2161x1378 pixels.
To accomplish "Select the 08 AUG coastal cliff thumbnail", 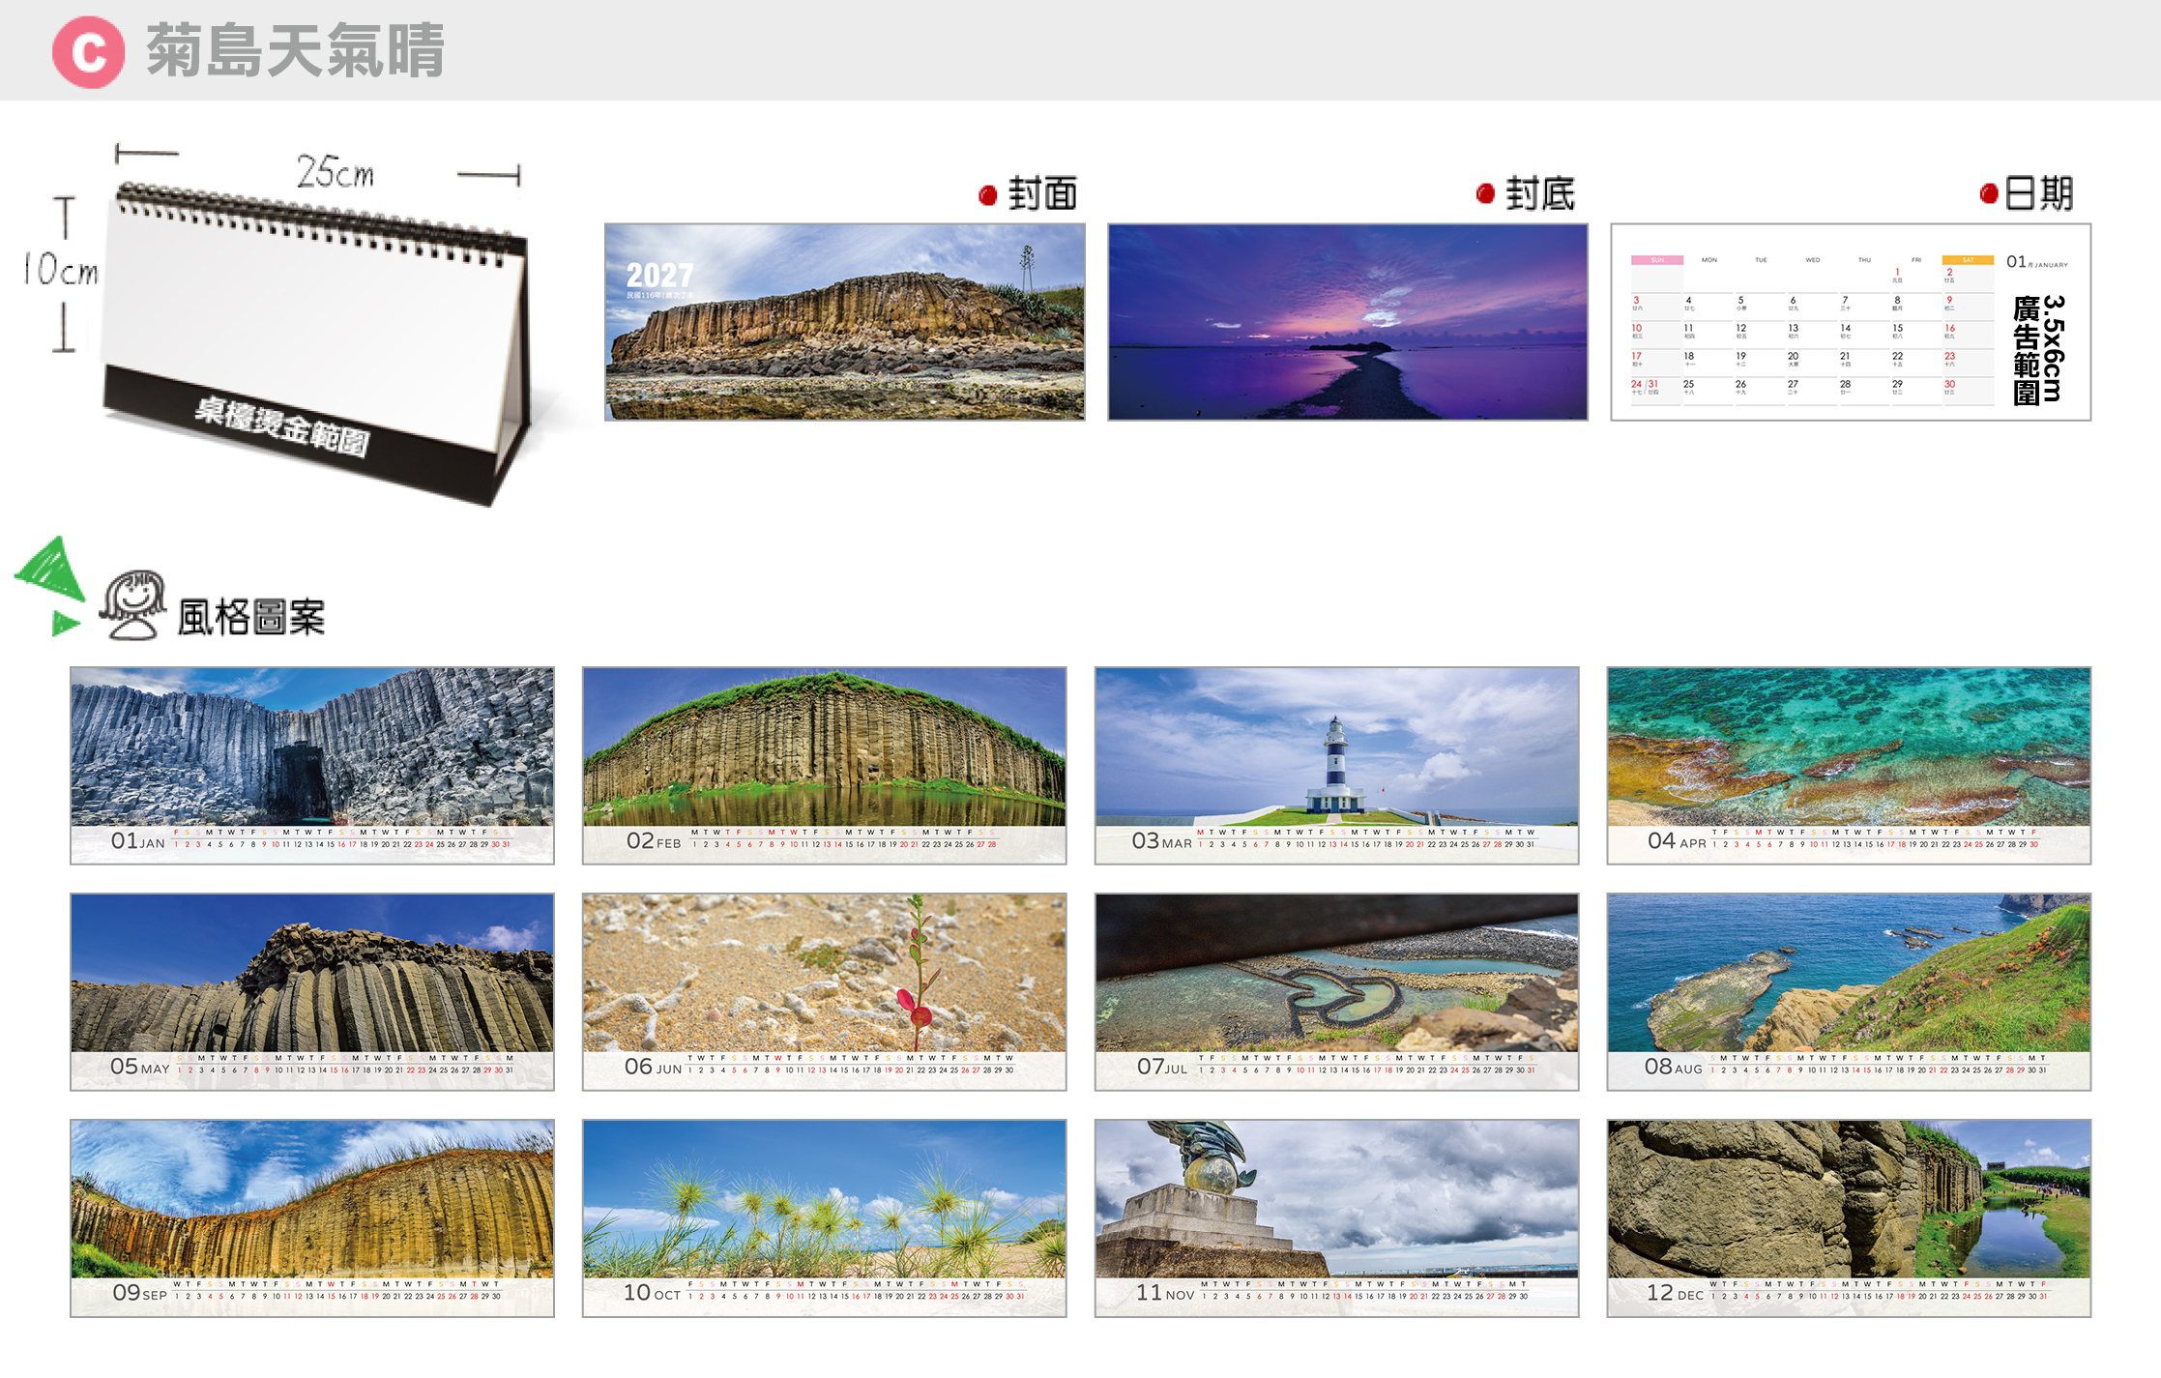I will tap(1849, 991).
